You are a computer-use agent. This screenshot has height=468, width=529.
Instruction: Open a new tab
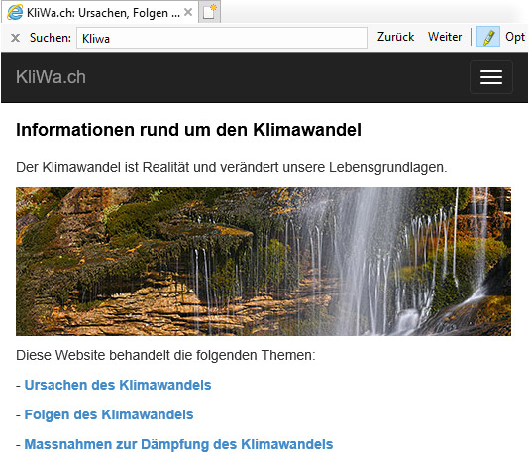click(x=209, y=12)
